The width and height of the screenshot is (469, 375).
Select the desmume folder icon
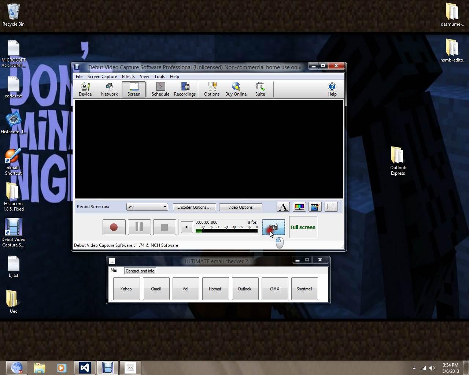point(453,15)
